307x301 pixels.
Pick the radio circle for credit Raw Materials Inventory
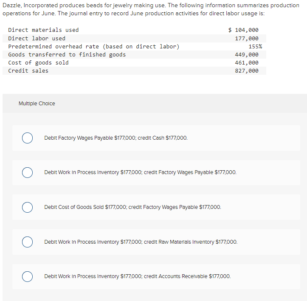tap(28, 242)
